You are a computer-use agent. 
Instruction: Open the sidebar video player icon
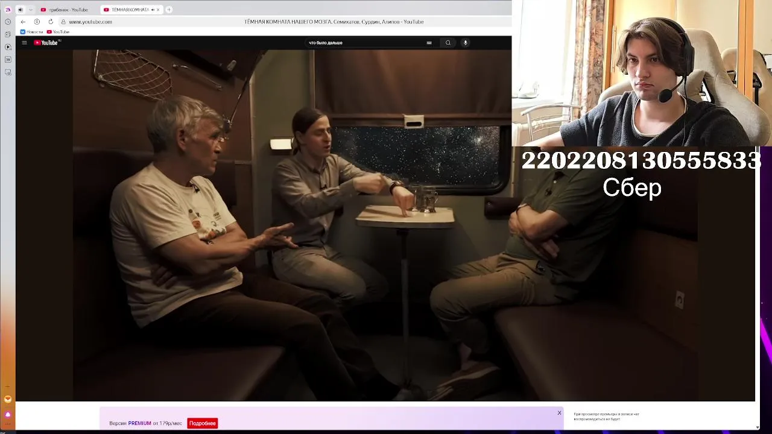click(x=8, y=47)
